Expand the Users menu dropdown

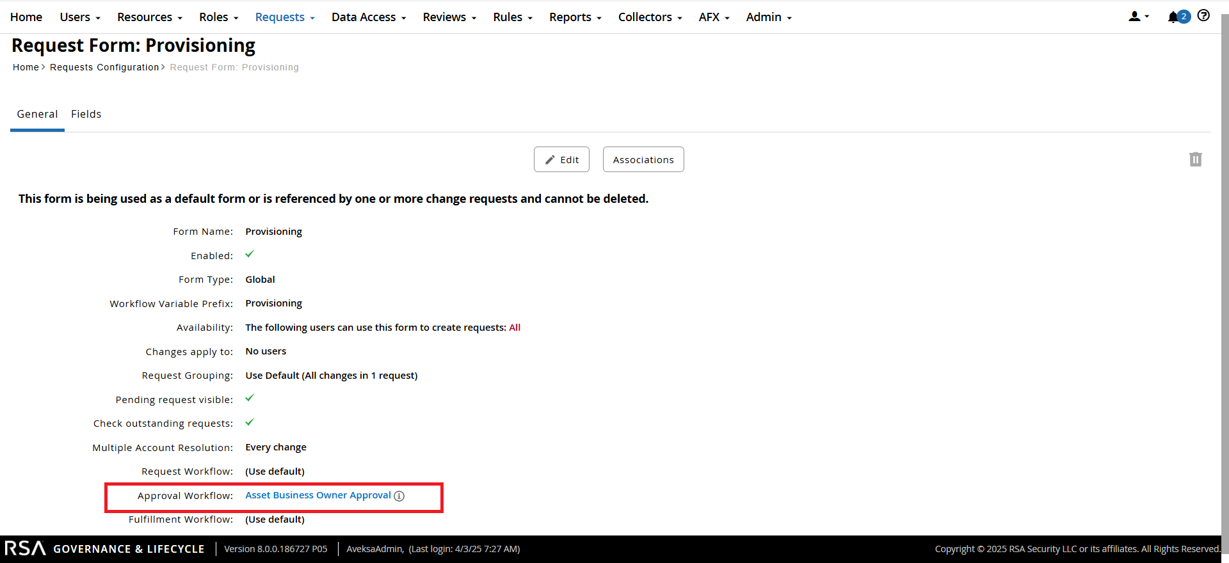[x=80, y=17]
